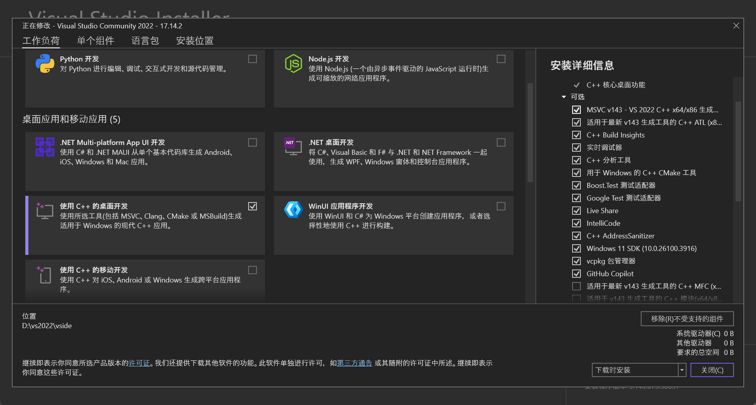This screenshot has width=756, height=405.
Task: Click the C++ 核心桌面功能 item
Action: point(616,85)
